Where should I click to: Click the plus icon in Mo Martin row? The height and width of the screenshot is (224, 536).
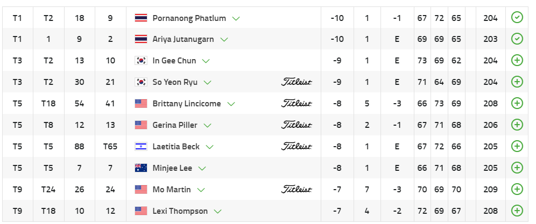pos(517,190)
